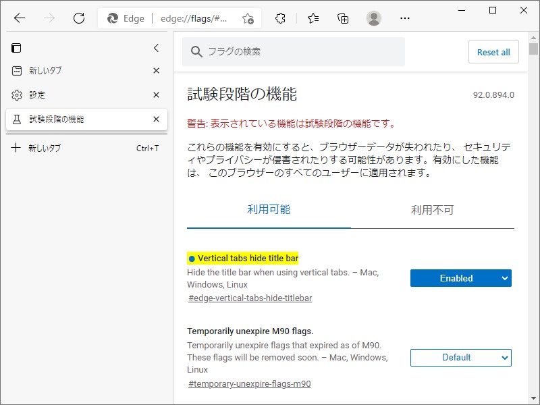The width and height of the screenshot is (540, 405).
Task: Click the Extensions puzzle piece icon
Action: tap(280, 19)
